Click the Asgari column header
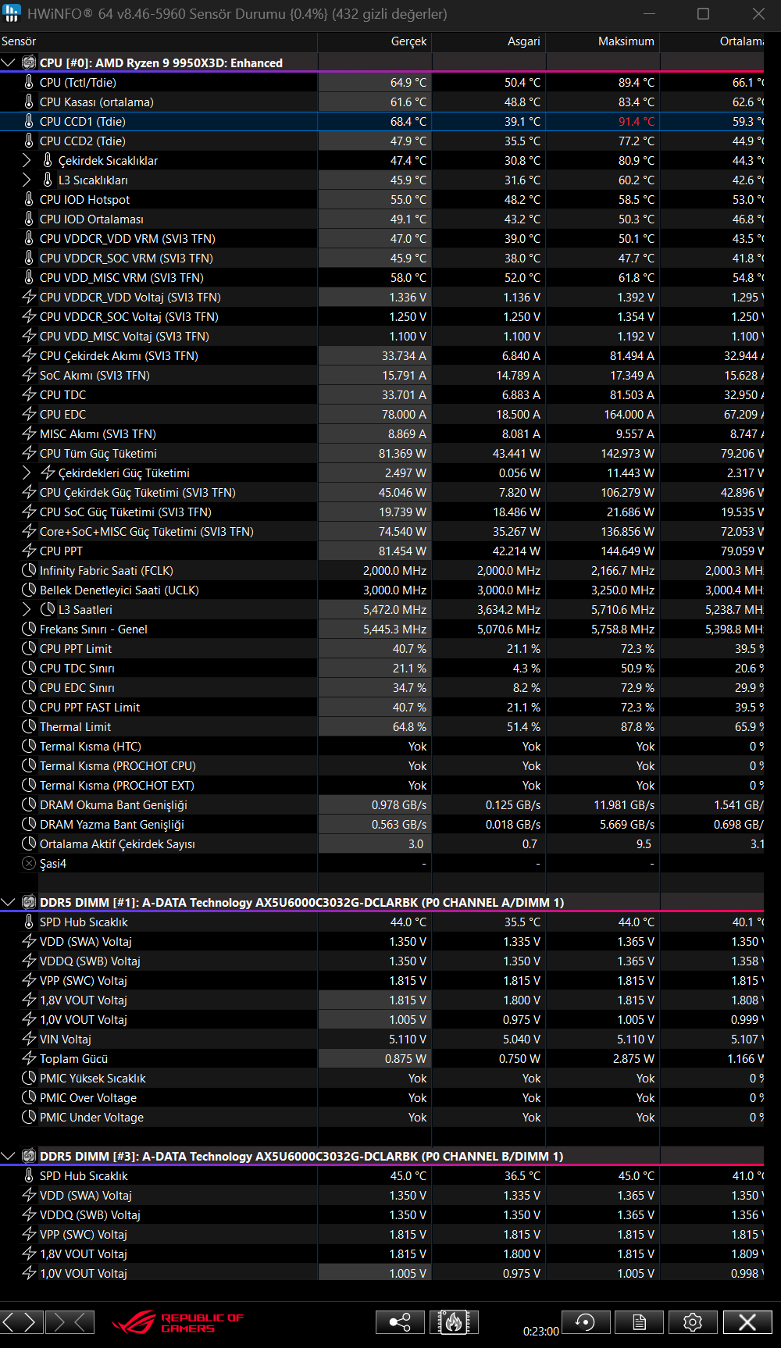Screen dimensions: 781x1348 click(489, 41)
